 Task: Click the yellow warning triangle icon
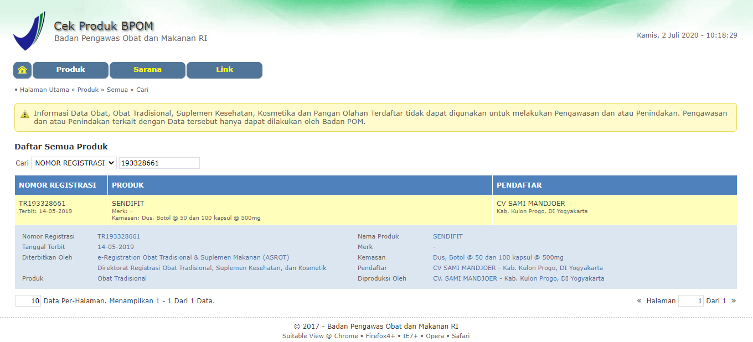[25, 114]
